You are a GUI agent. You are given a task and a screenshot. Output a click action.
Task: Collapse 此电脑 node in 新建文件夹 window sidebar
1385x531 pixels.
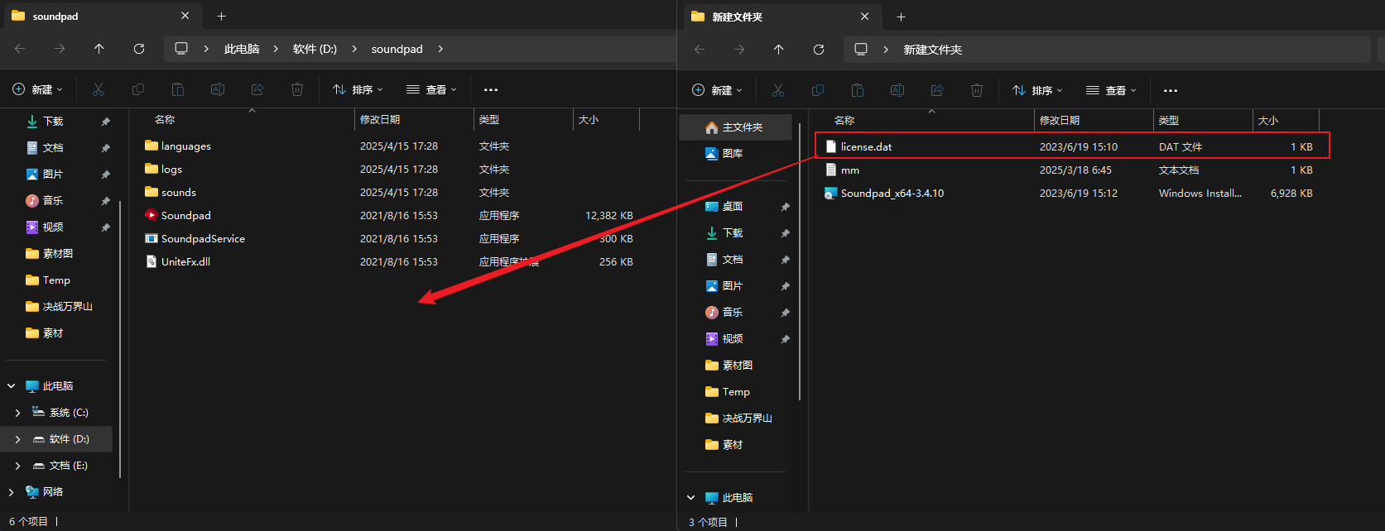pyautogui.click(x=691, y=497)
